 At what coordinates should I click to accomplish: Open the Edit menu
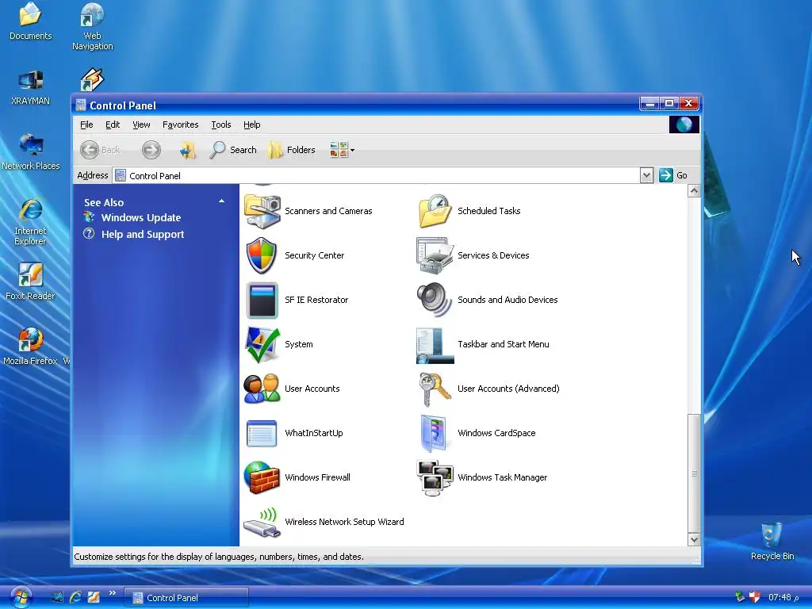113,124
